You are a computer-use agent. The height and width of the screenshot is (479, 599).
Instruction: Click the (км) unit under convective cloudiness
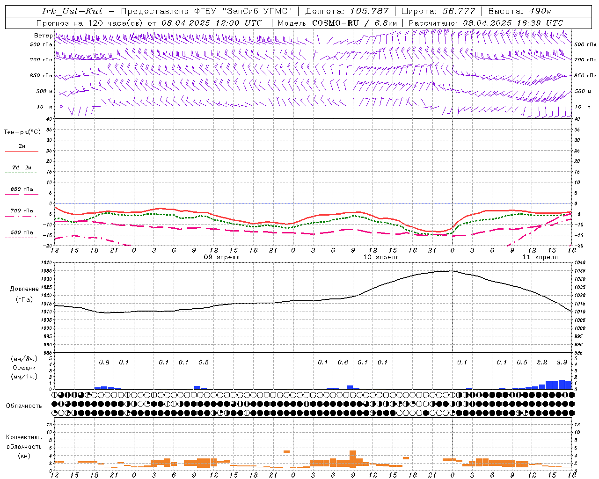(x=24, y=456)
